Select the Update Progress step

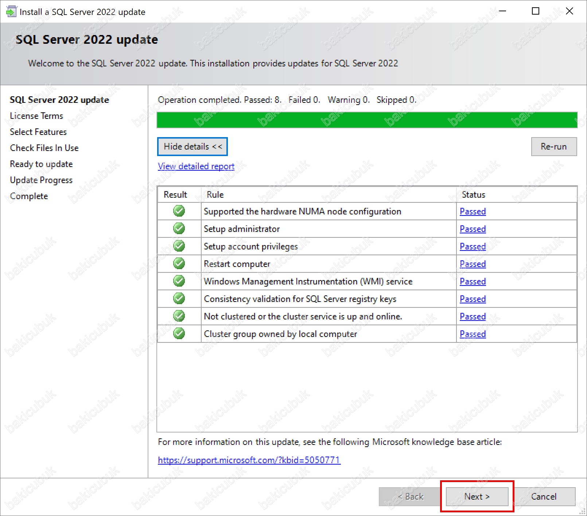[41, 180]
